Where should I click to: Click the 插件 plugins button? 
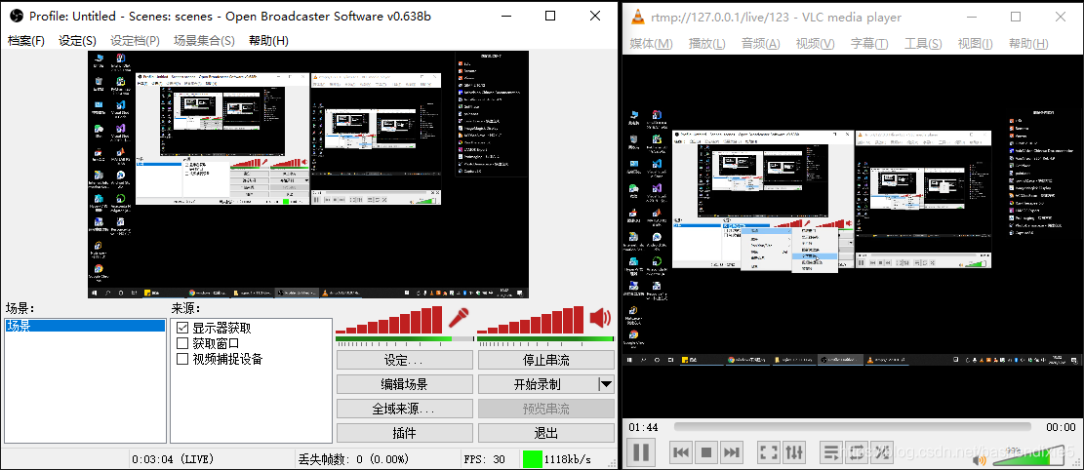404,433
